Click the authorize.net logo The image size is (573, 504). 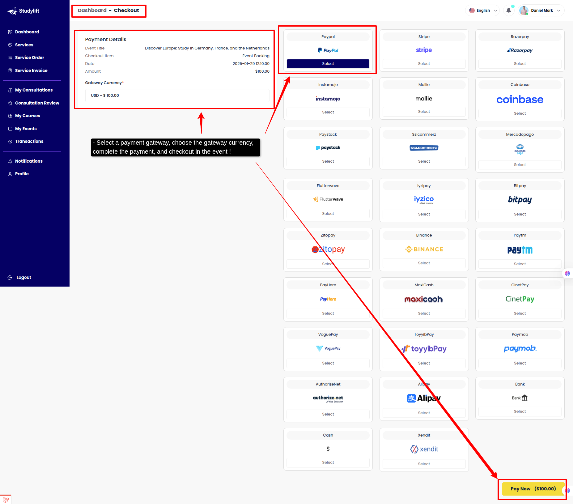click(328, 399)
